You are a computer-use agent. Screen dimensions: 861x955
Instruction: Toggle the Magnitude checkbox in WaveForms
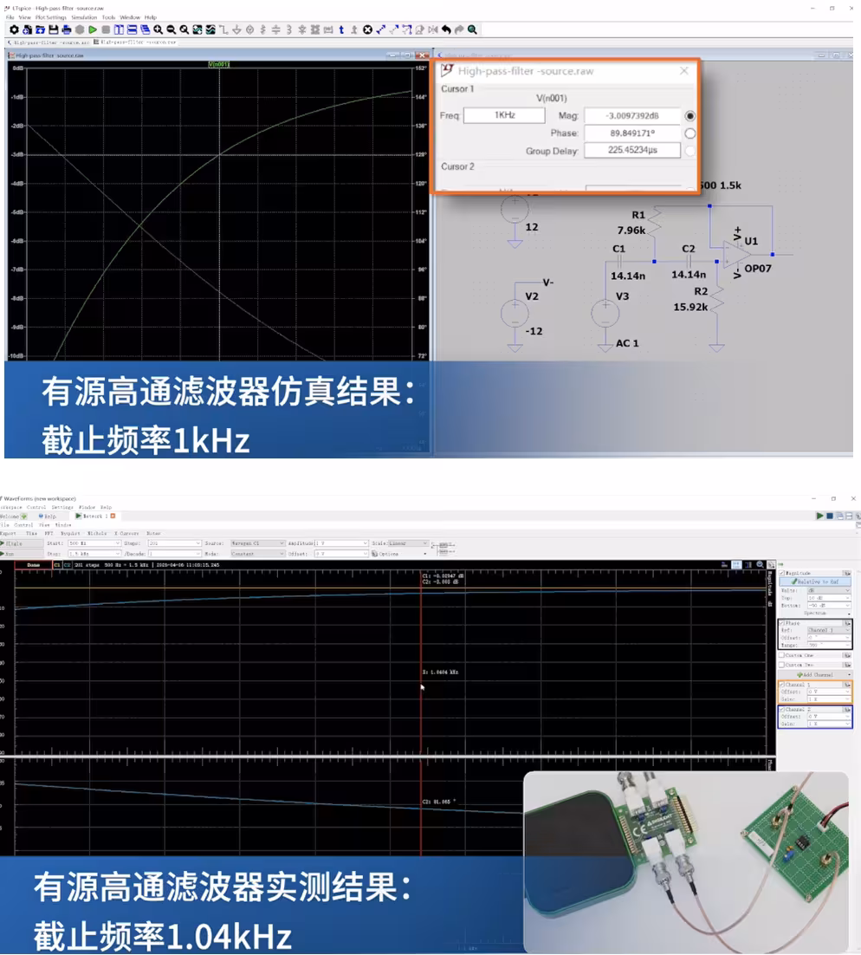tap(781, 573)
